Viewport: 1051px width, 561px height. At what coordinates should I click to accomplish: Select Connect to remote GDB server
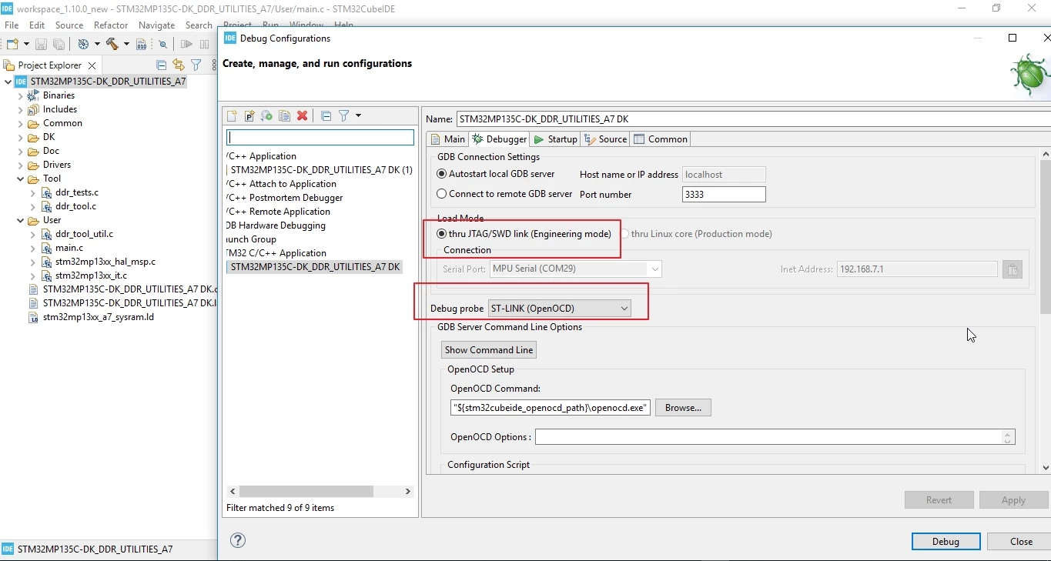tap(504, 194)
